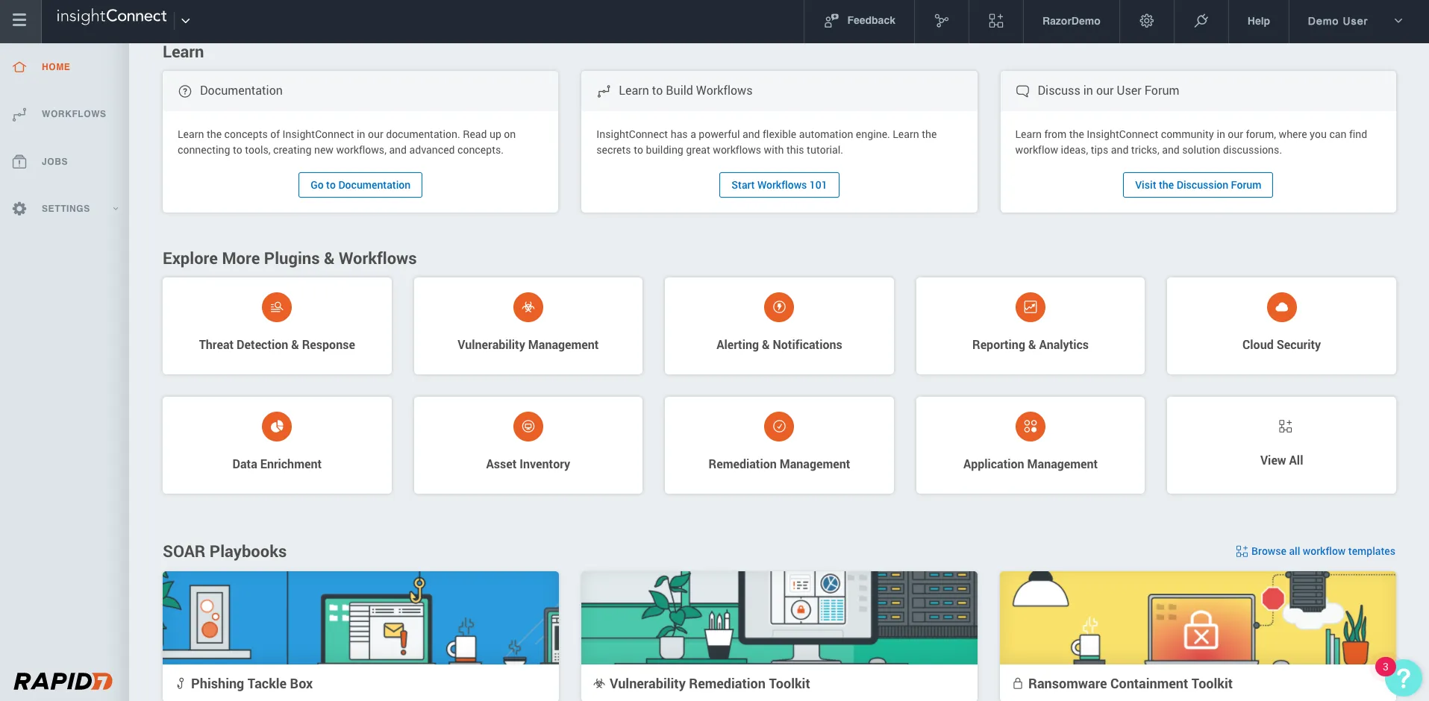Click the Documentation question mark icon
The height and width of the screenshot is (701, 1429).
click(x=185, y=91)
